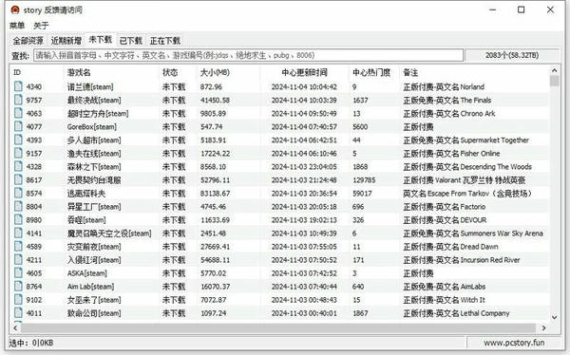The image size is (570, 355).
Task: Open the 菜单 menu
Action: pos(17,26)
